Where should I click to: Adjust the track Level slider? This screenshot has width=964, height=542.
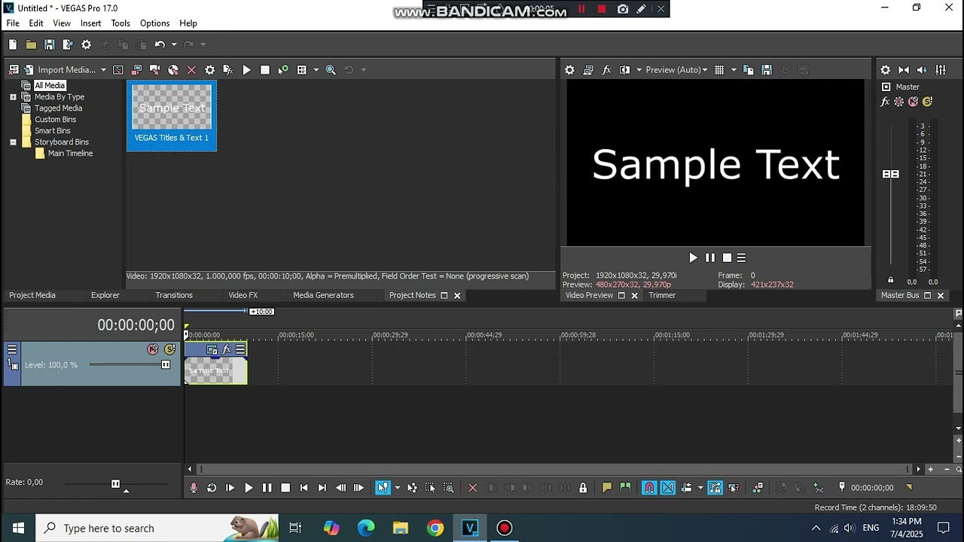tap(166, 365)
